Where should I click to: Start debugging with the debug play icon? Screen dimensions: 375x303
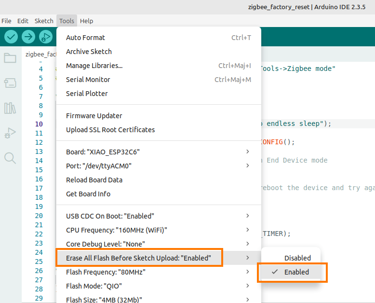coord(45,37)
